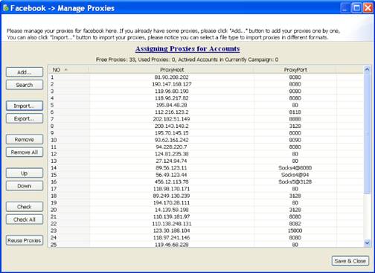Select proxy host 190.147.168.127
The image size is (375, 273).
pyautogui.click(x=171, y=84)
